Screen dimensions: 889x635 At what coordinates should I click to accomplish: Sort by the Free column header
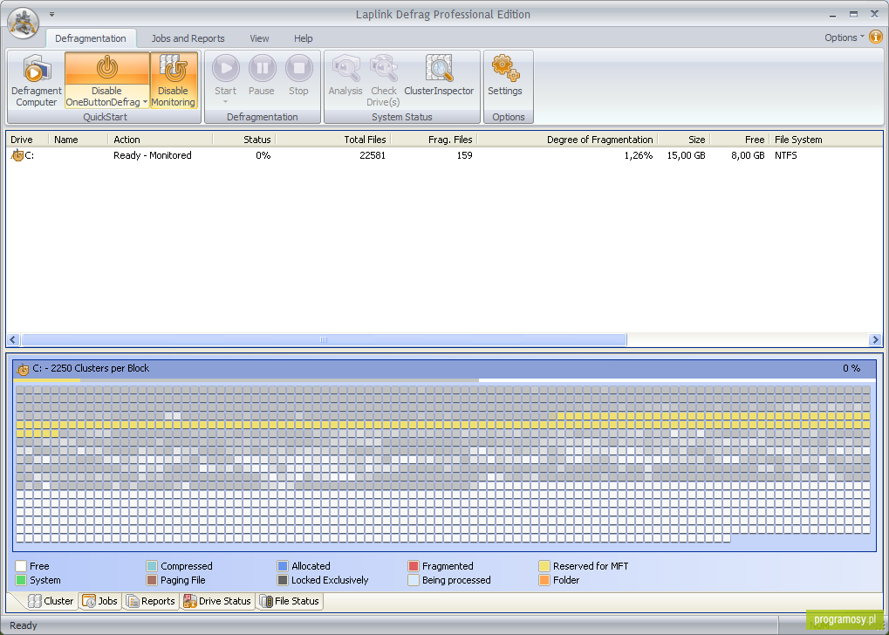[x=739, y=140]
